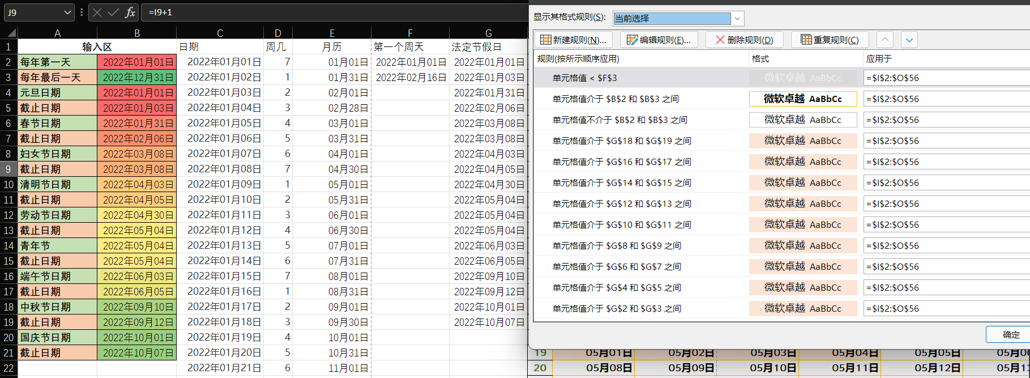Click cell 中秋节日期
Image resolution: width=1030 pixels, height=378 pixels.
(x=57, y=307)
